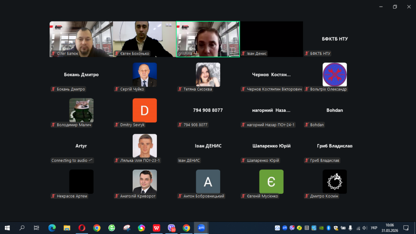Click Антон Бобровницький's gray A avatar

pos(208,182)
